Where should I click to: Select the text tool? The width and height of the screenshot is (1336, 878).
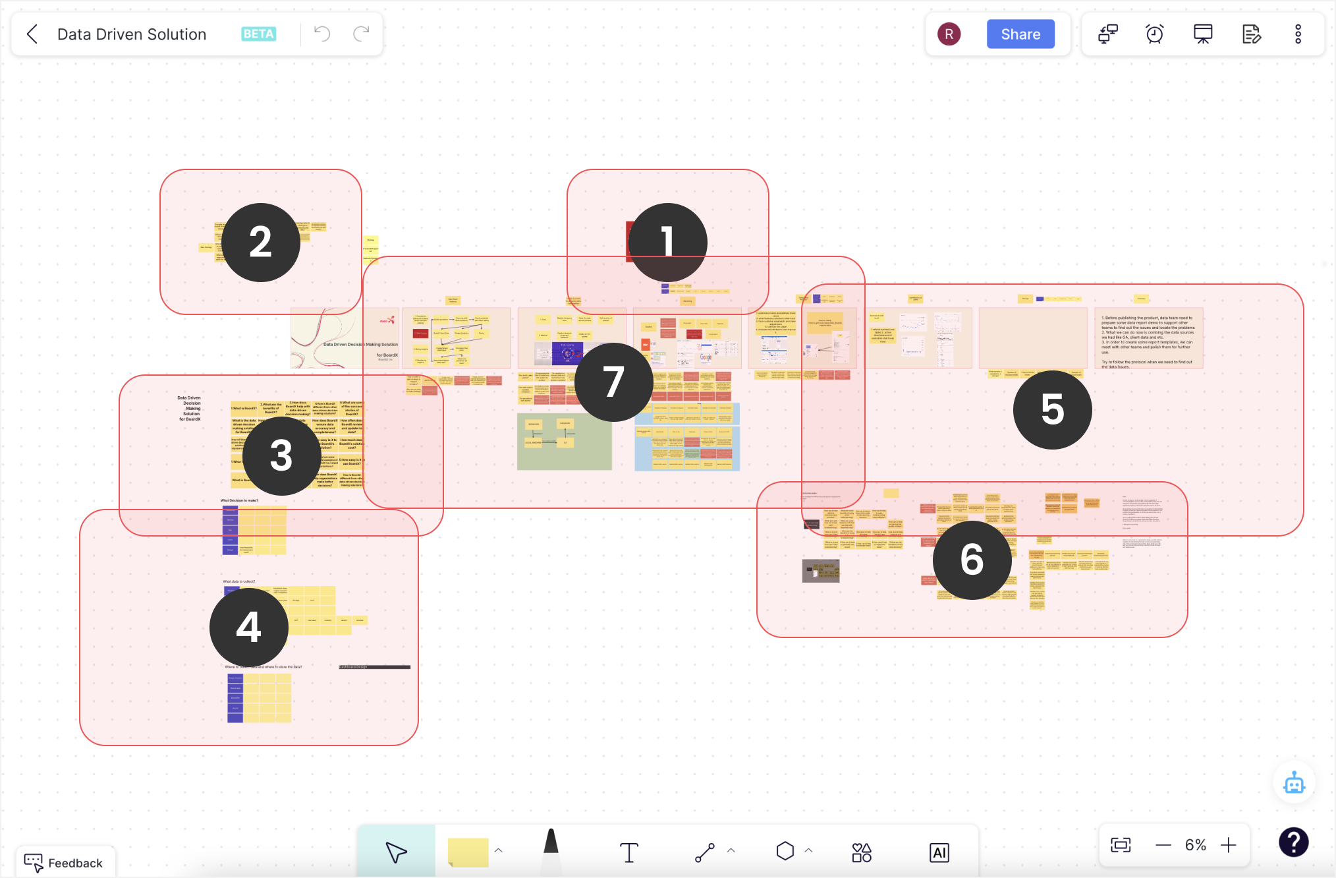point(629,852)
